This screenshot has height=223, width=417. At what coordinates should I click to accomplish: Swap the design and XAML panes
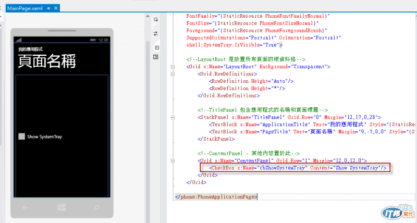(x=156, y=33)
